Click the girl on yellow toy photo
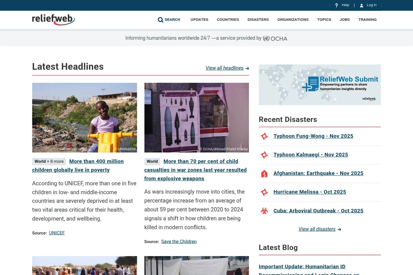 coord(85,117)
